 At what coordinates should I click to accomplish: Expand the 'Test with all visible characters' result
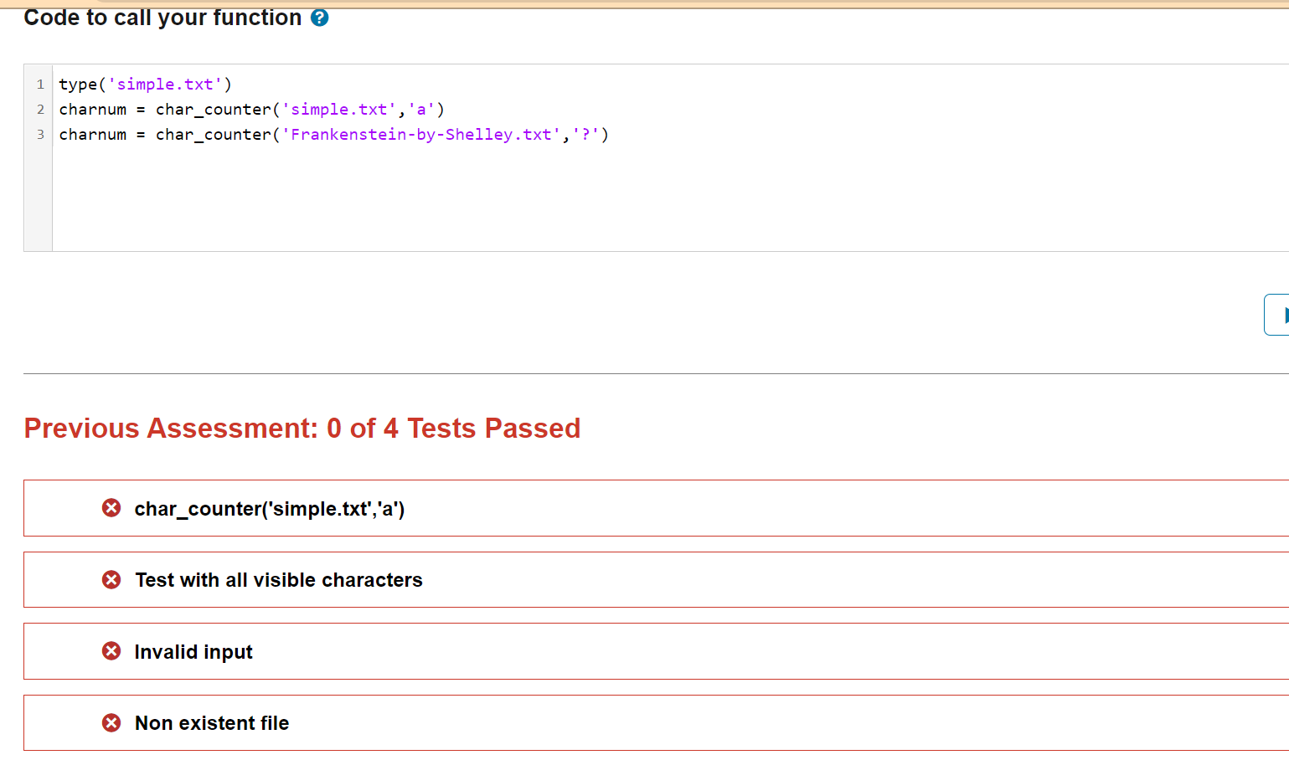279,579
